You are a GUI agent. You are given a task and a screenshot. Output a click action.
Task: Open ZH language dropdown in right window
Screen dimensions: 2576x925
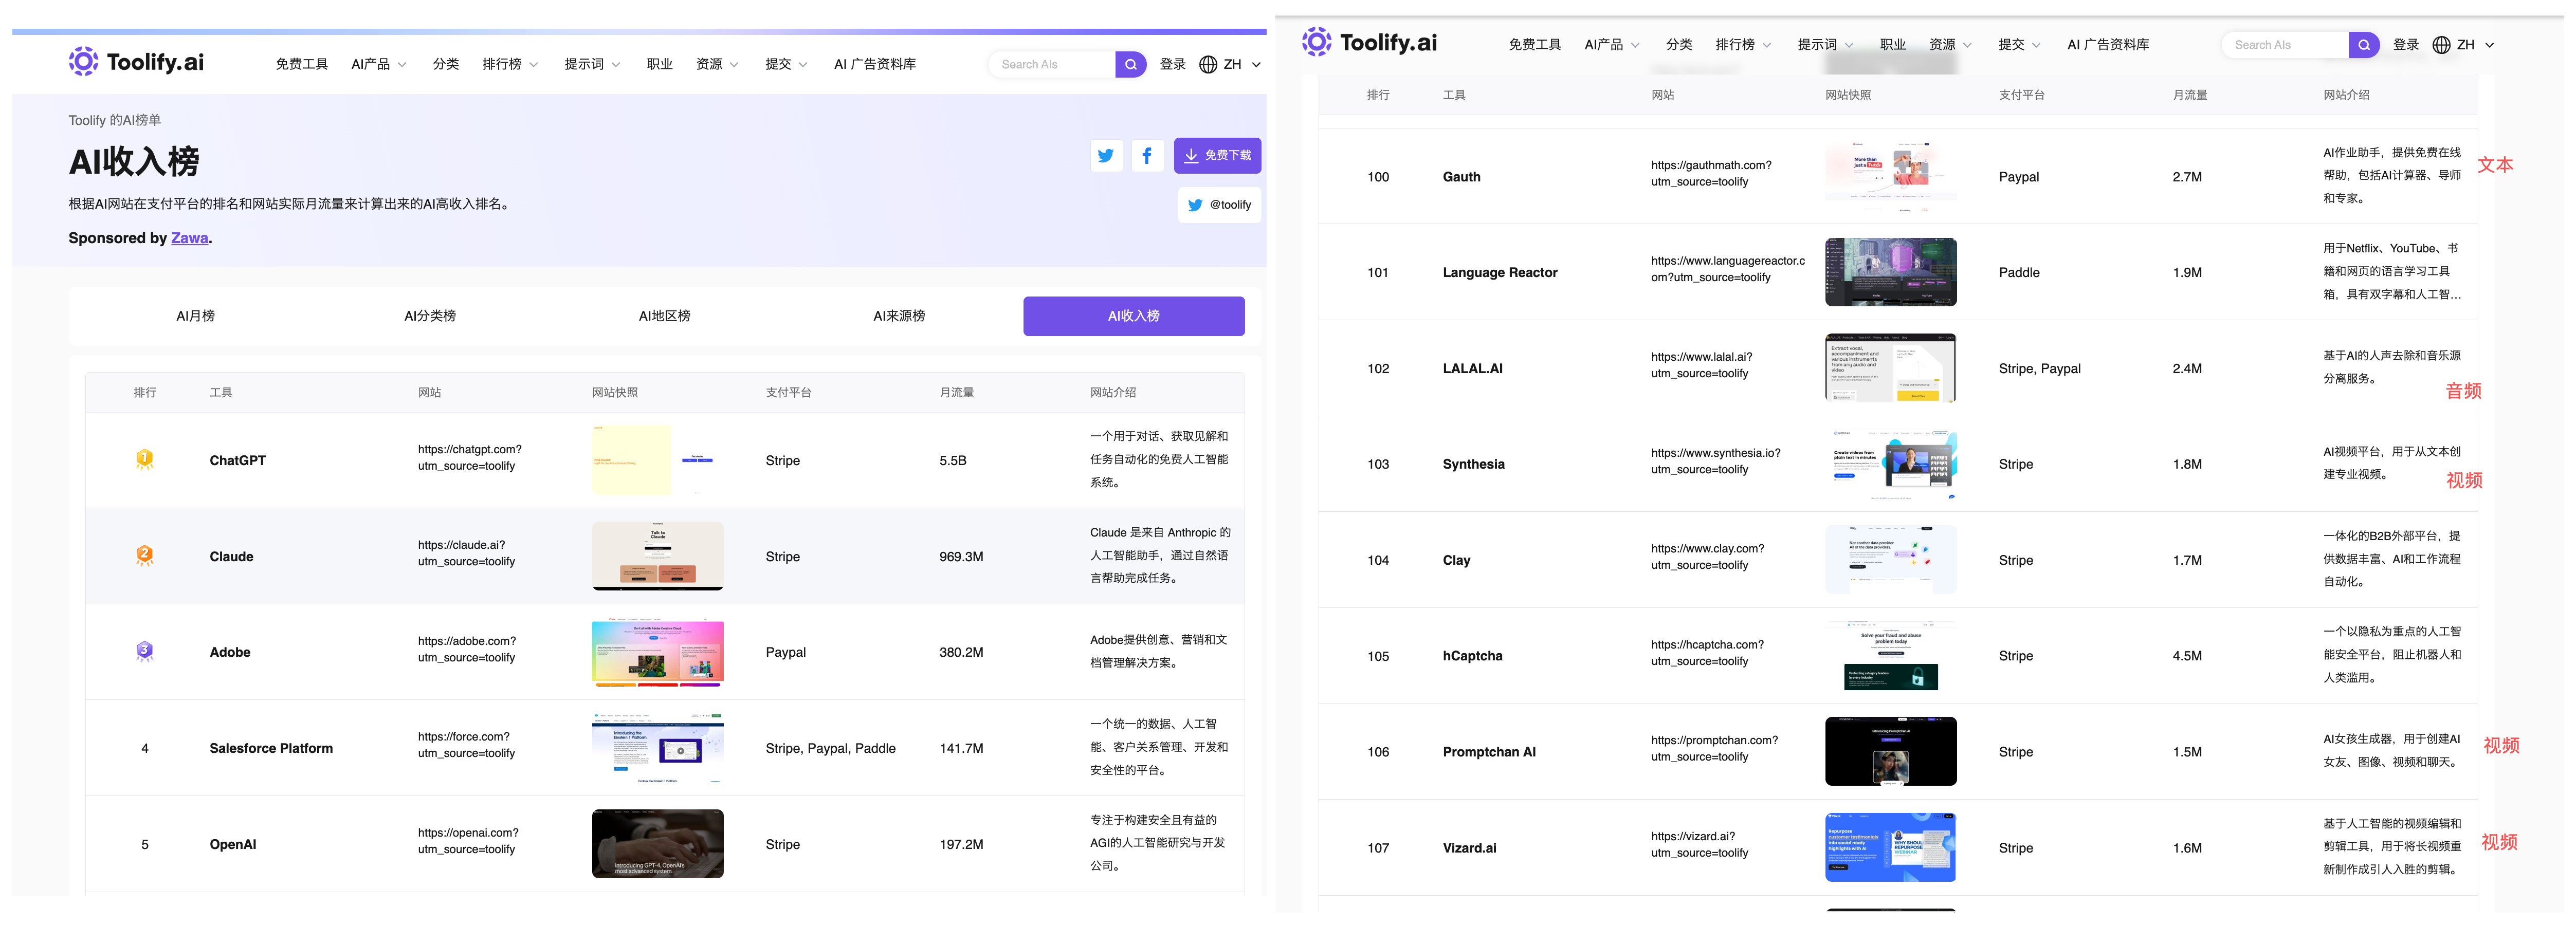point(2475,45)
